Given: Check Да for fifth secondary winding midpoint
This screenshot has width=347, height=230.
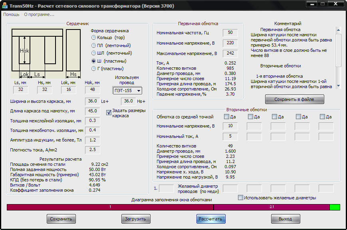Looking at the screenshot, I should 322,117.
